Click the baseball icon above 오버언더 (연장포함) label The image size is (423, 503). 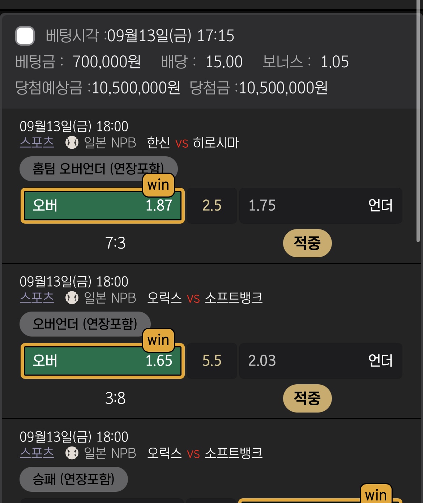pyautogui.click(x=72, y=298)
